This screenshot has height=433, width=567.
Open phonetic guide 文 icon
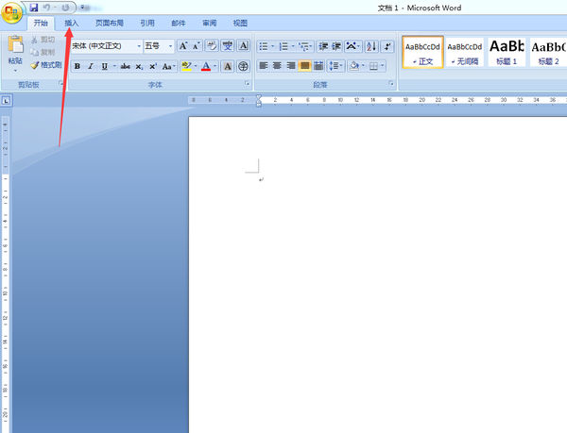pyautogui.click(x=228, y=46)
